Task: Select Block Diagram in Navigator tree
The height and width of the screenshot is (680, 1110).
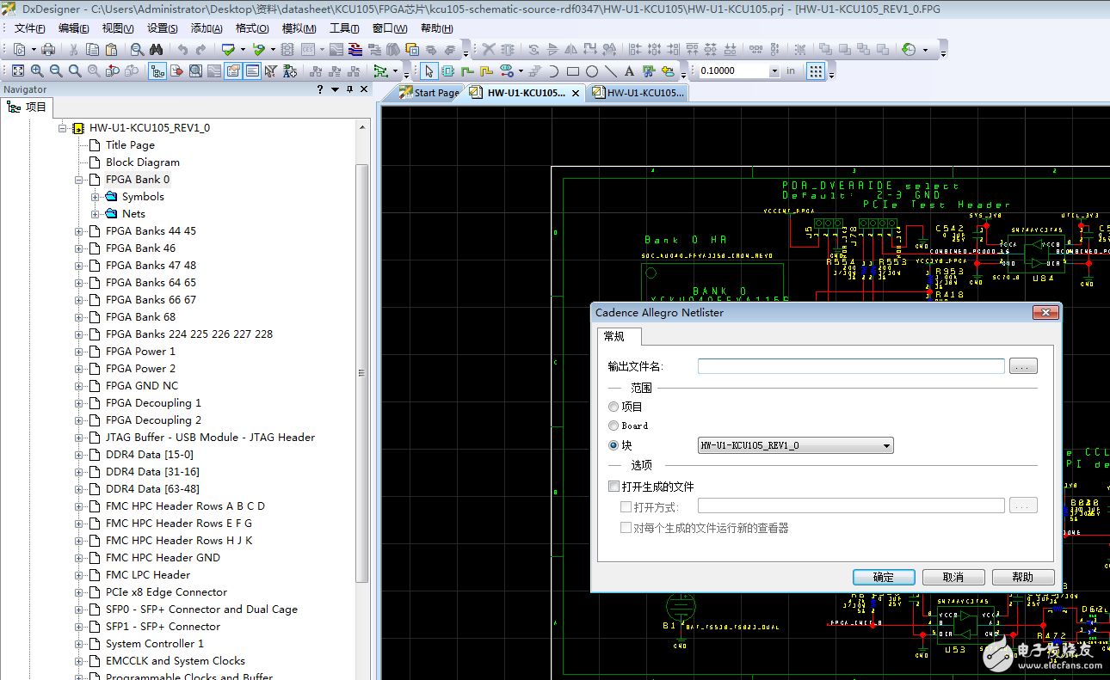Action: coord(143,162)
